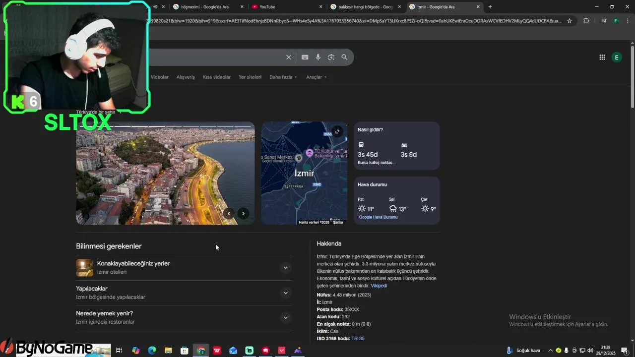Open the notification center icon

624,351
